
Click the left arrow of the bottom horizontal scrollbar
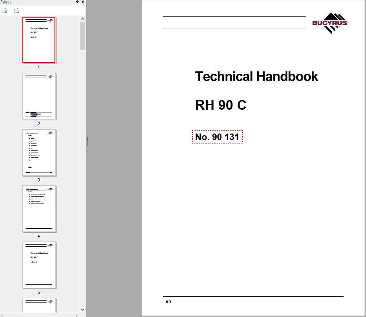[2, 315]
